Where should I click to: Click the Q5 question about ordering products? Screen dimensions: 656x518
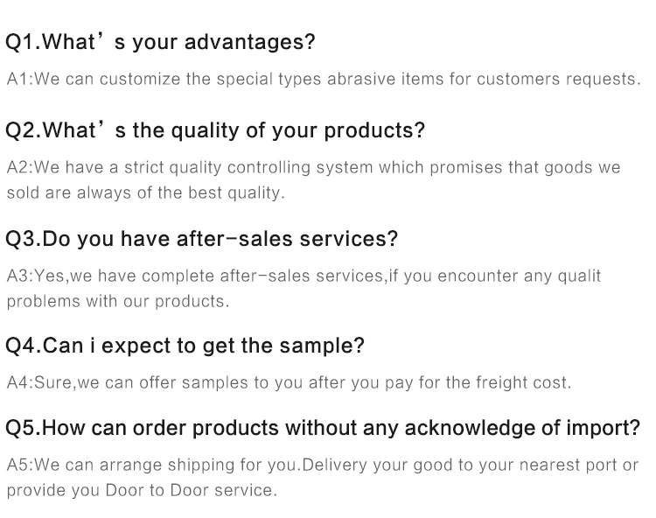click(x=323, y=429)
